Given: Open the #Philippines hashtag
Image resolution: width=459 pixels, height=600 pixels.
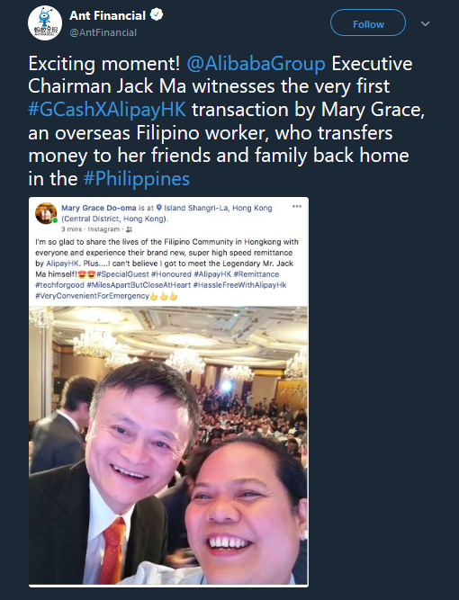Looking at the screenshot, I should pos(137,179).
